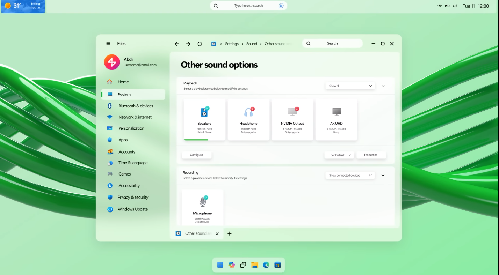The height and width of the screenshot is (275, 499).
Task: Open Microsoft Edge from the taskbar
Action: click(266, 265)
